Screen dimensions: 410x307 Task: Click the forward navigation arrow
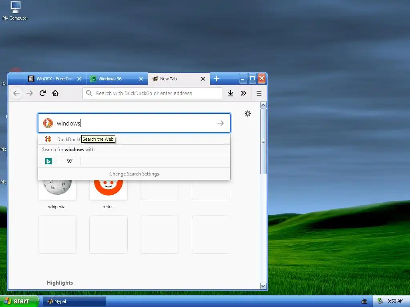tap(30, 93)
